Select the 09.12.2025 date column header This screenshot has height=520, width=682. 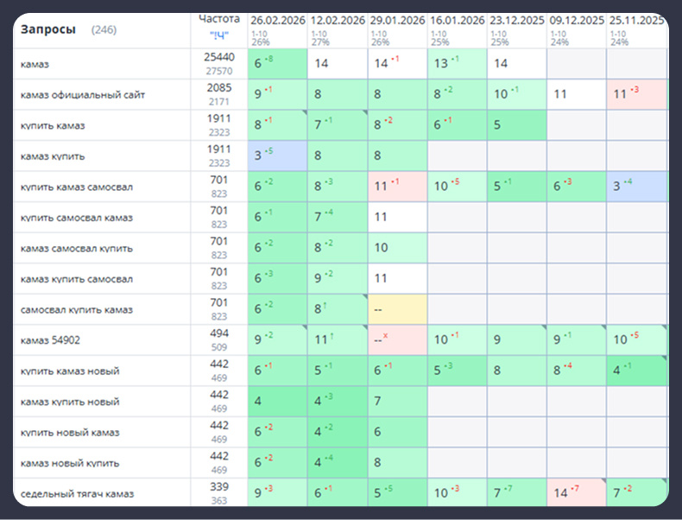click(577, 21)
